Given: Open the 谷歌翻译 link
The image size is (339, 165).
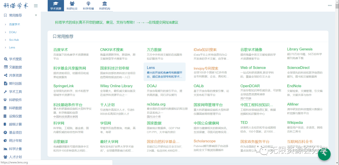Looking at the screenshot, I should 61,142.
